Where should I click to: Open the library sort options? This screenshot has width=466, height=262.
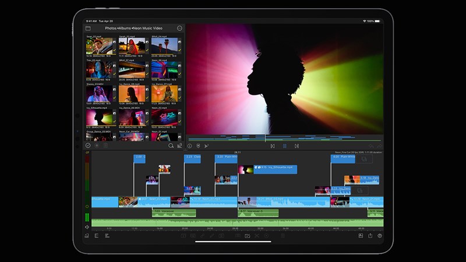pos(179,146)
